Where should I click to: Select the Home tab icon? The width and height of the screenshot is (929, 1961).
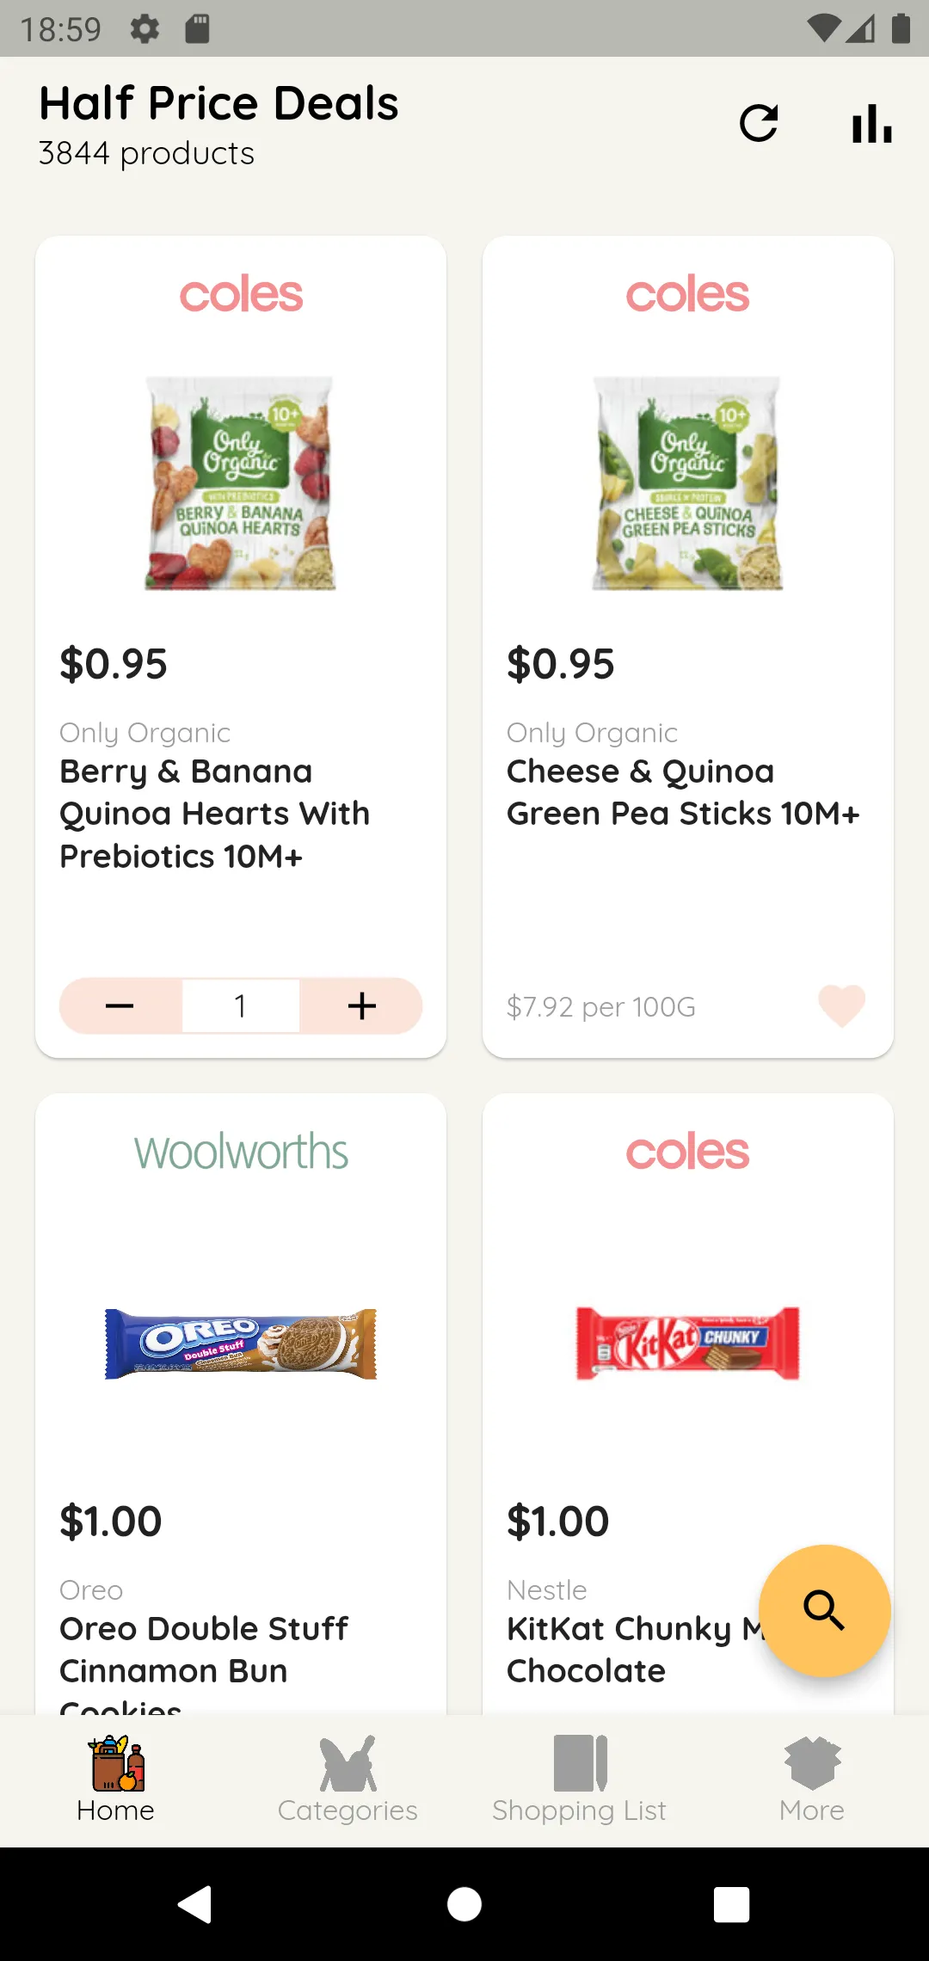(x=116, y=1763)
